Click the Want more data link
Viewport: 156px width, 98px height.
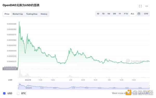(121, 93)
